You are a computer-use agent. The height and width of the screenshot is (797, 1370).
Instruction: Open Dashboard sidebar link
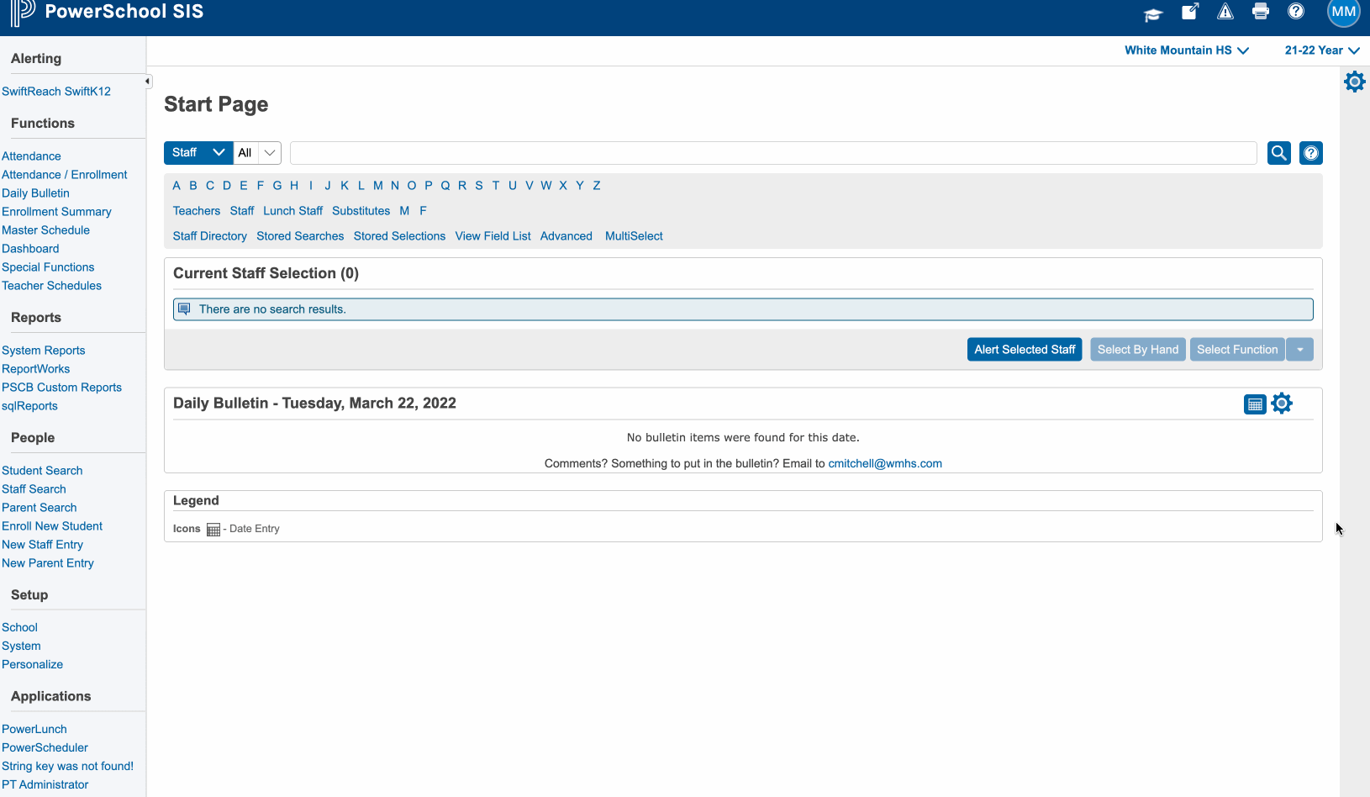tap(30, 249)
